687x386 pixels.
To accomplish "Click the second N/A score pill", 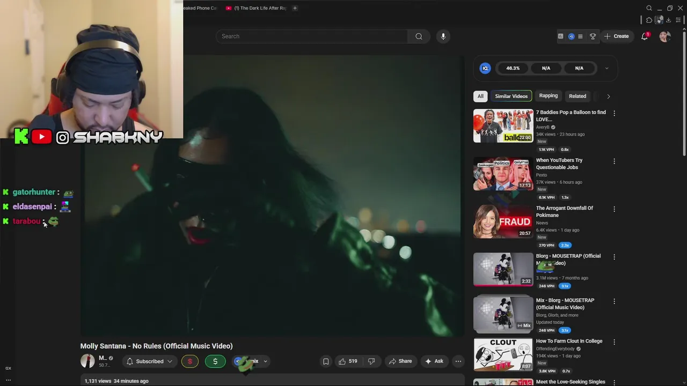I will pyautogui.click(x=579, y=68).
